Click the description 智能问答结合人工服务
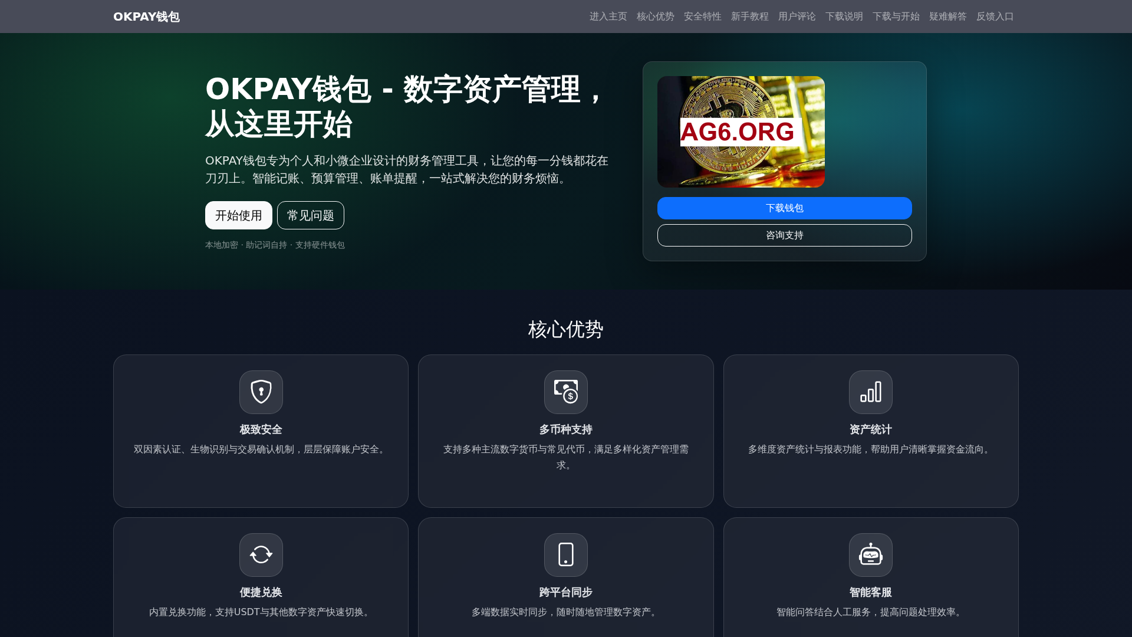1132x637 pixels. (x=871, y=612)
